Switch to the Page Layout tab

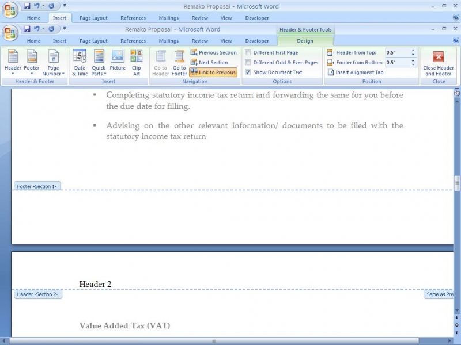(93, 41)
